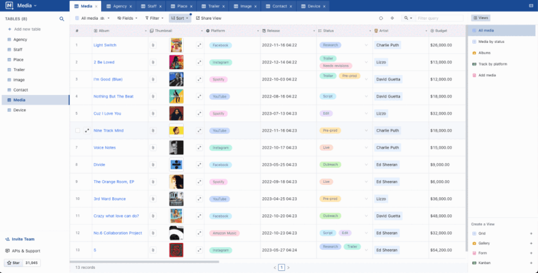Click the Share View button
This screenshot has width=538, height=273.
click(209, 18)
